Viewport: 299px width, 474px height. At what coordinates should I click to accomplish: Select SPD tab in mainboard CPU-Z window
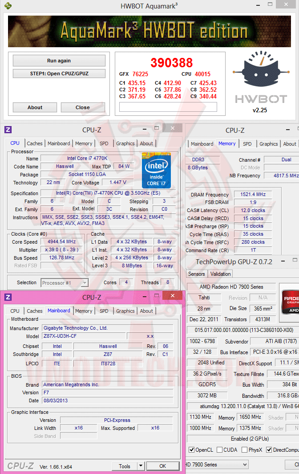click(x=104, y=311)
